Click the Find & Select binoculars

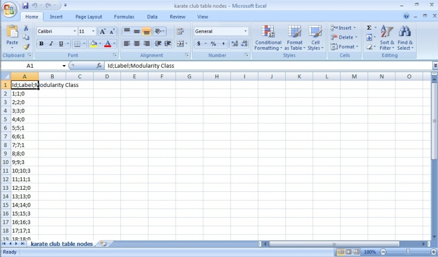click(x=405, y=38)
